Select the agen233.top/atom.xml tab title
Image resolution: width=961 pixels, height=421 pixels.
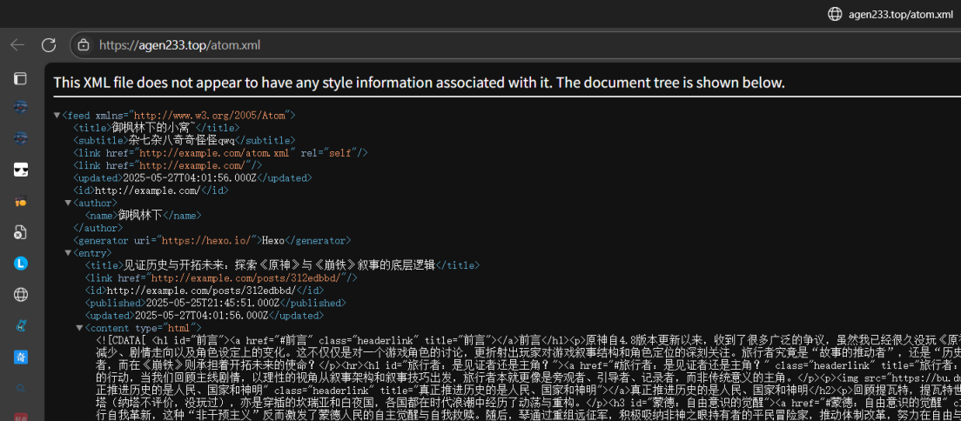pos(900,14)
